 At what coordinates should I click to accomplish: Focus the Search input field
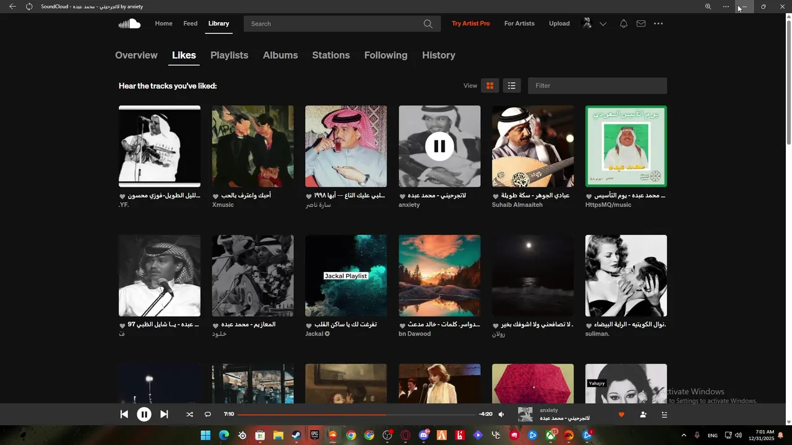point(342,23)
